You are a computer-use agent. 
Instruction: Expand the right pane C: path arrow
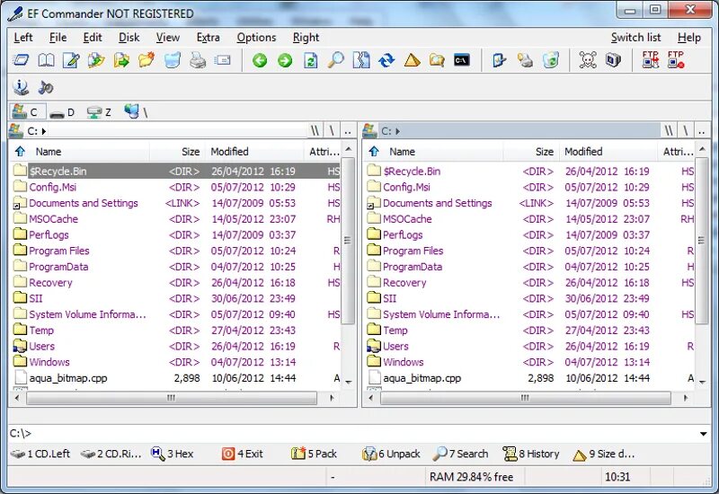click(x=397, y=131)
